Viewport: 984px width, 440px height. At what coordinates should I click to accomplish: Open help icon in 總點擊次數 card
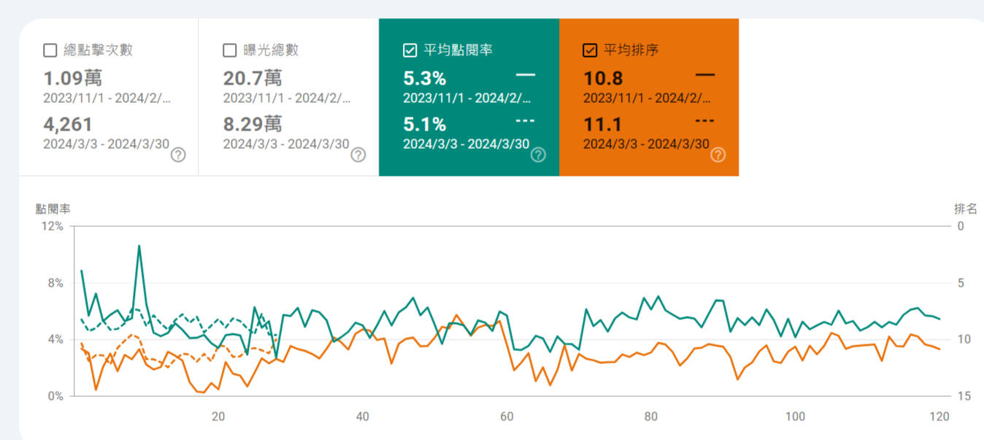click(178, 155)
